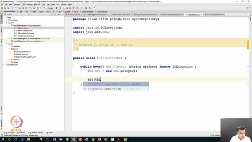
Task: Select SingleFragmentActivity class in project tree
Action: [x=26, y=36]
